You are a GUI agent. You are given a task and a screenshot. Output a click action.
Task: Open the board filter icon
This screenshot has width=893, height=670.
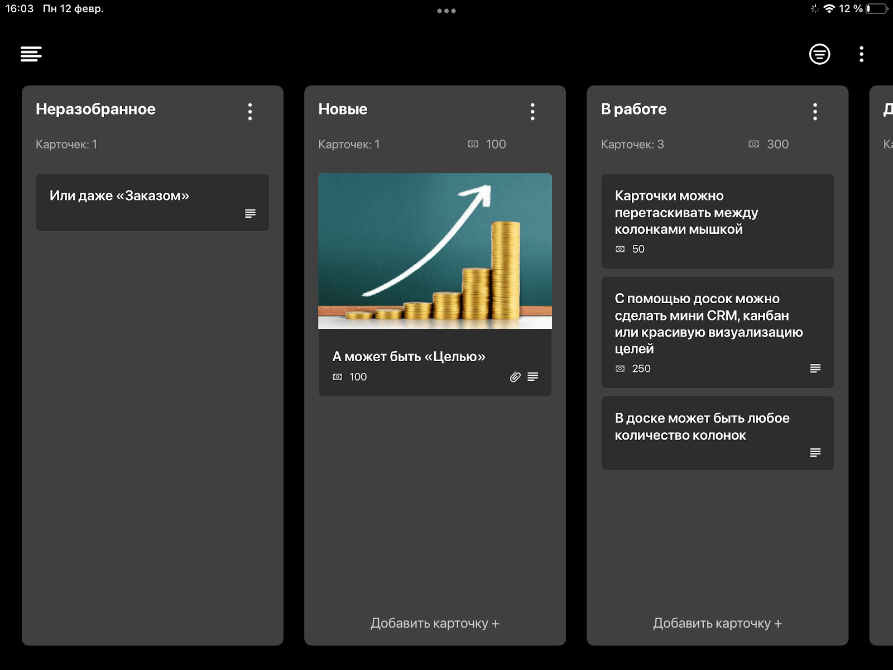pyautogui.click(x=819, y=54)
